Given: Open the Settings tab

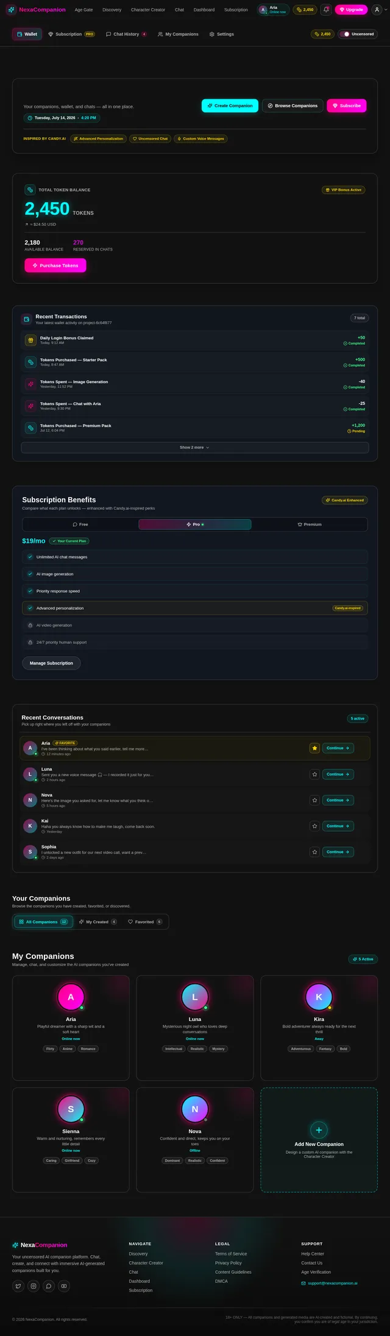Looking at the screenshot, I should click(221, 34).
